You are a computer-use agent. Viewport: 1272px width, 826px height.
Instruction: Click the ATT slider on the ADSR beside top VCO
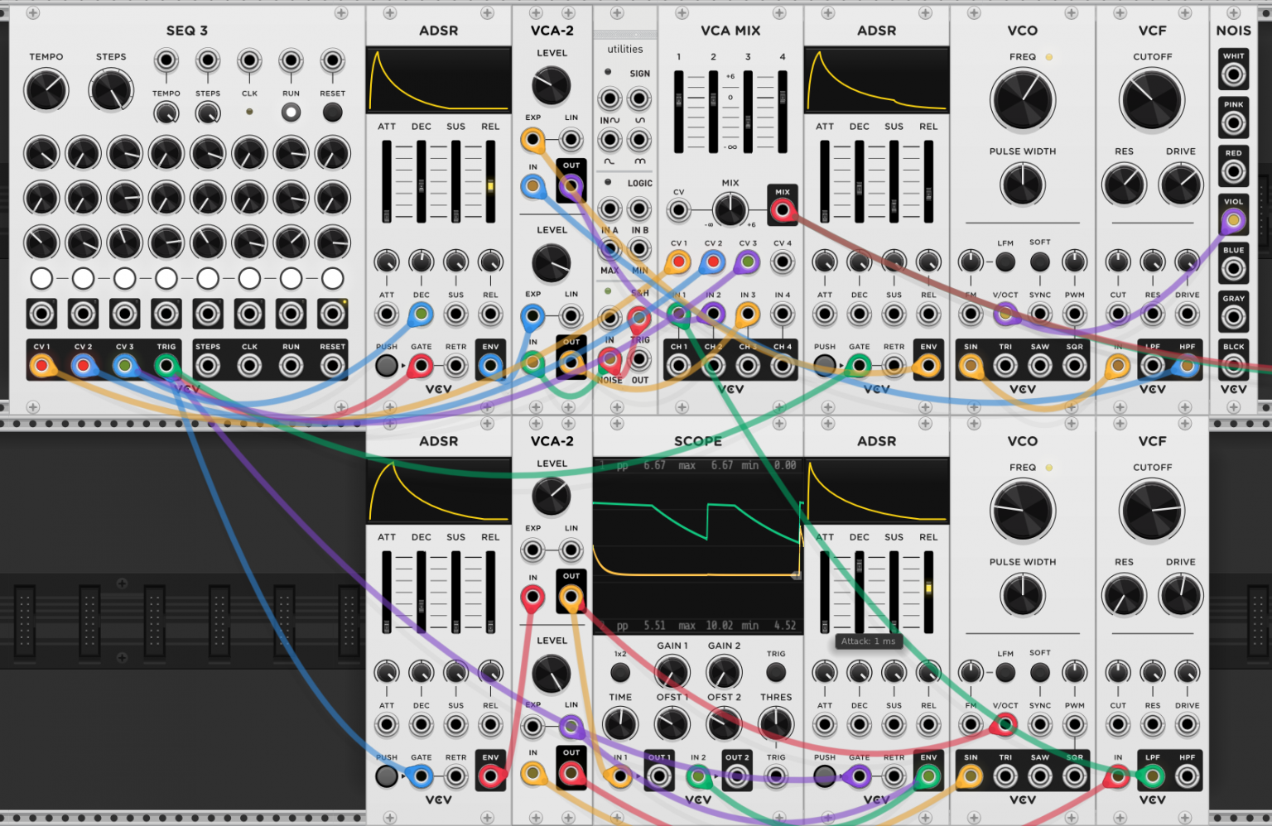825,181
